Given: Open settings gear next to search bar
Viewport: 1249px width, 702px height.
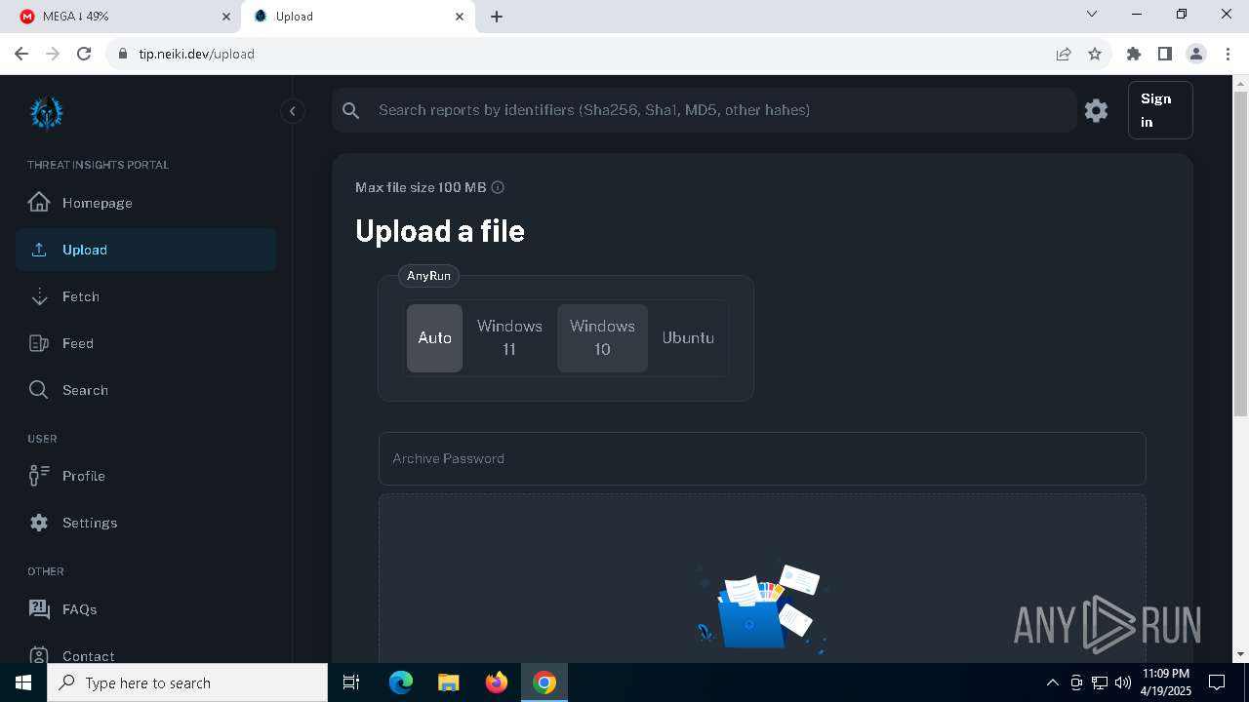Looking at the screenshot, I should click(x=1097, y=110).
